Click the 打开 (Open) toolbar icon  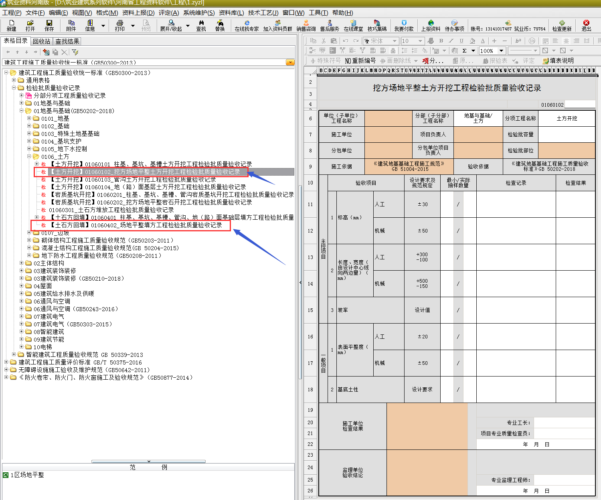point(30,26)
